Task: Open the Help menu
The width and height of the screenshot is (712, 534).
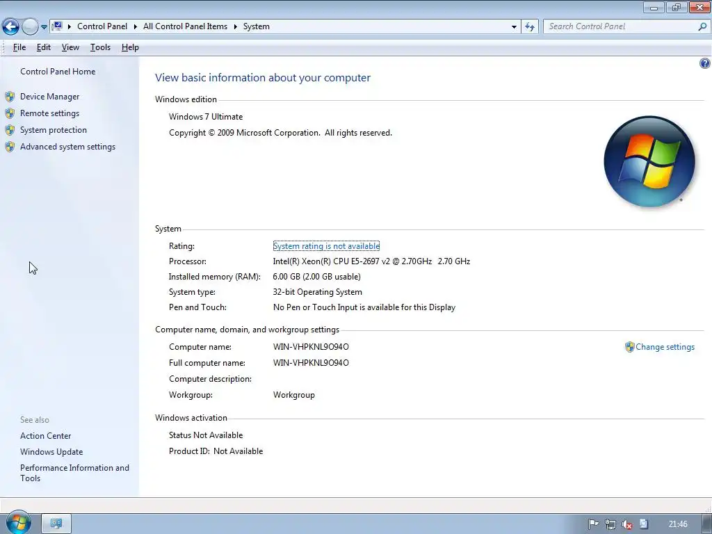Action: tap(130, 47)
